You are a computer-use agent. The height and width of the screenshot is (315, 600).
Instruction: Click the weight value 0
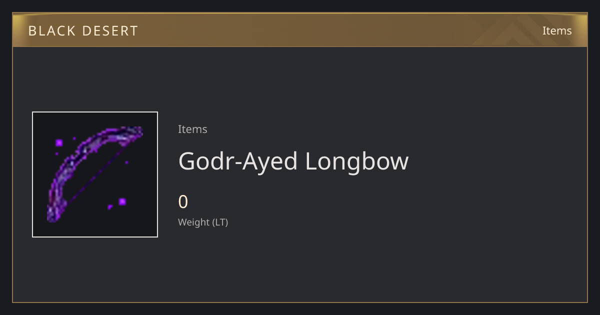[183, 202]
